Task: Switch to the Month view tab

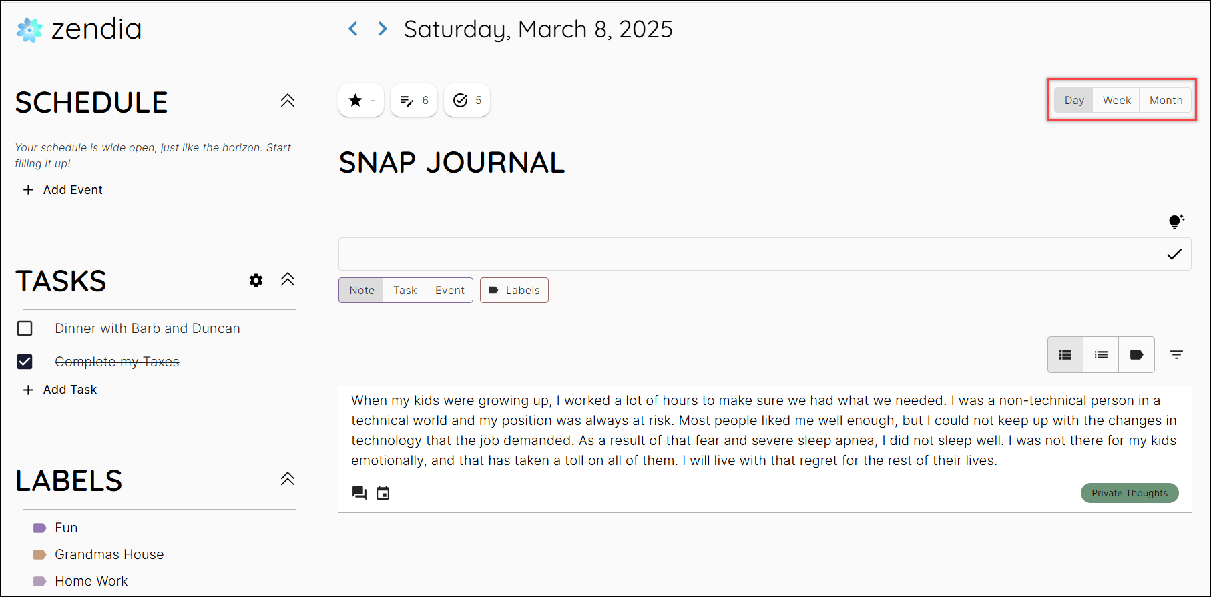Action: tap(1166, 100)
